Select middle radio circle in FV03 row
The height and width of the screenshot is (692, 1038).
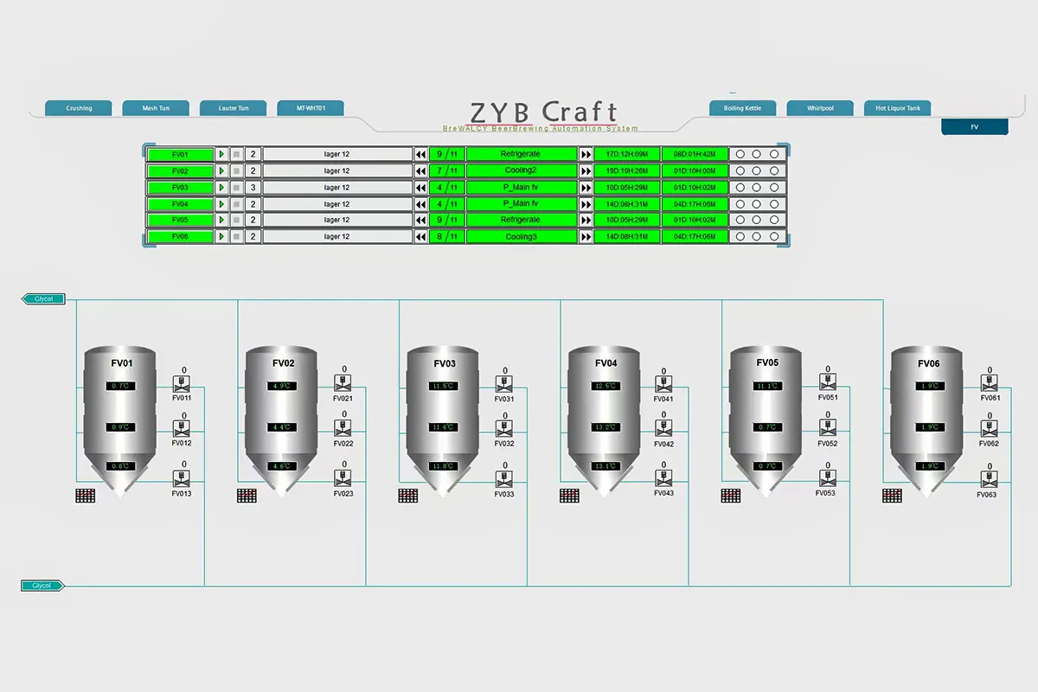[757, 187]
